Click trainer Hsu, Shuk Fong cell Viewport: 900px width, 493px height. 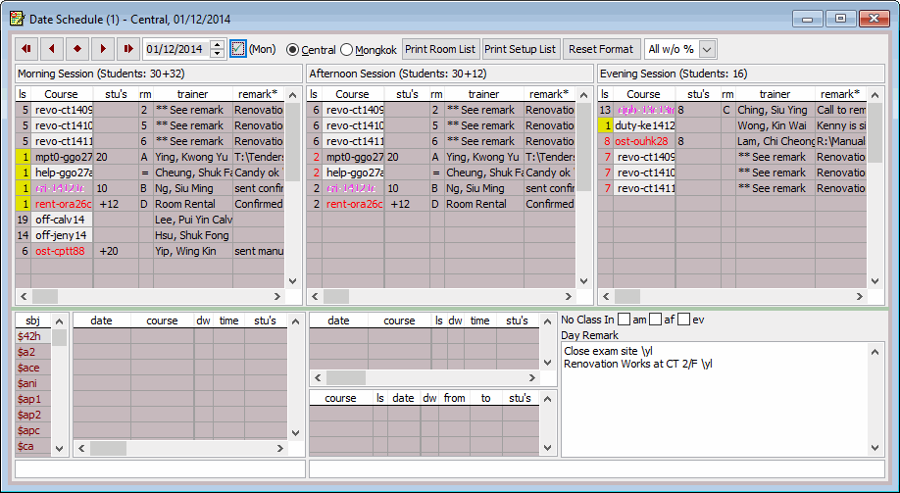click(192, 235)
